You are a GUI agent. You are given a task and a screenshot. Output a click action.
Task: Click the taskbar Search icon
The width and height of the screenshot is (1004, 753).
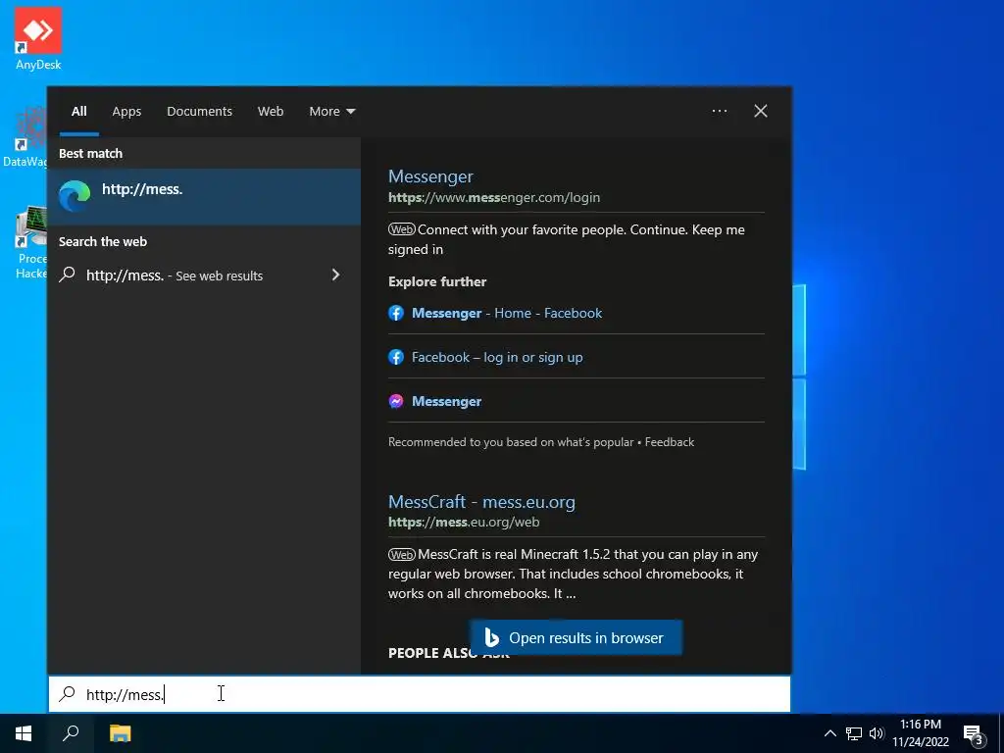(x=71, y=733)
